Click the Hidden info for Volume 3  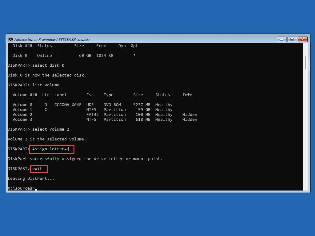pos(190,119)
